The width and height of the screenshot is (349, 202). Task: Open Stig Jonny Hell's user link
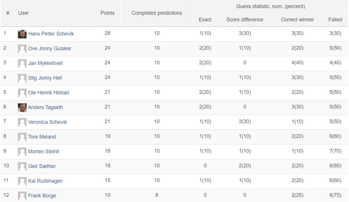[x=45, y=78]
